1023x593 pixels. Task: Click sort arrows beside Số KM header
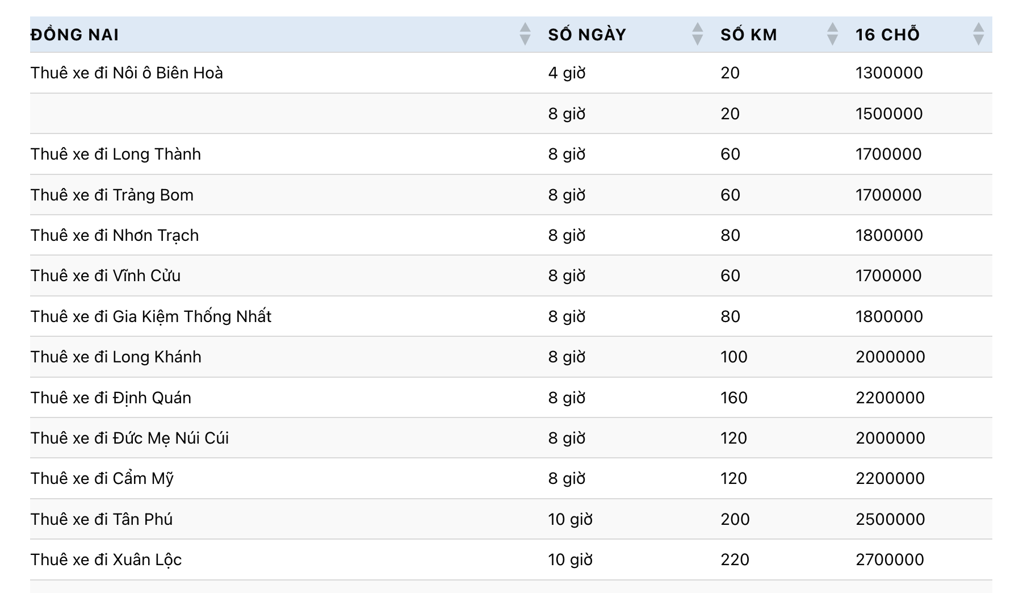pyautogui.click(x=832, y=34)
